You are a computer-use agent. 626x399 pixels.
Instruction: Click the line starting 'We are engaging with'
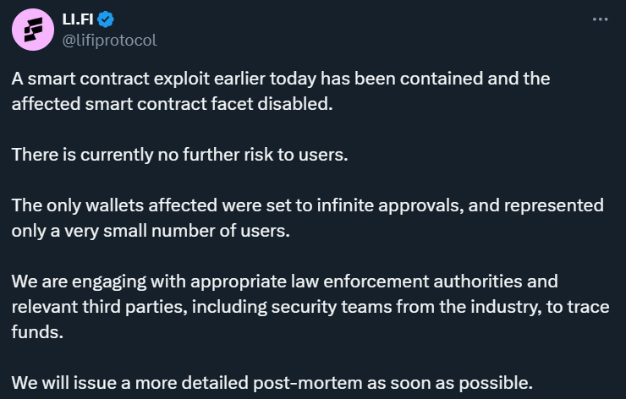pos(284,281)
